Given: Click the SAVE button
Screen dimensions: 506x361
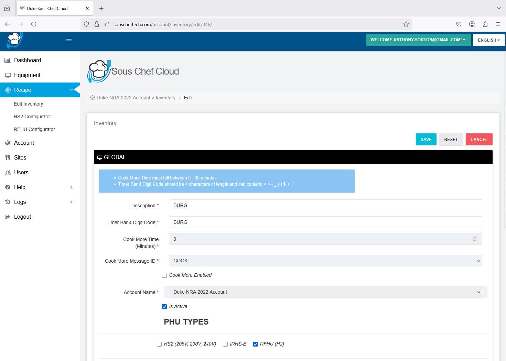Looking at the screenshot, I should [x=426, y=139].
